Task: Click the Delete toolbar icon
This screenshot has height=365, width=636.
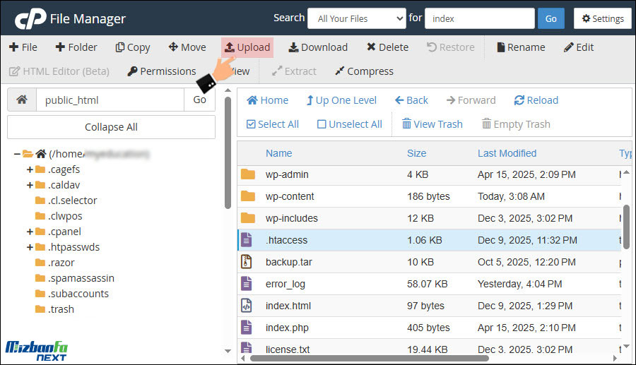Action: pyautogui.click(x=371, y=47)
